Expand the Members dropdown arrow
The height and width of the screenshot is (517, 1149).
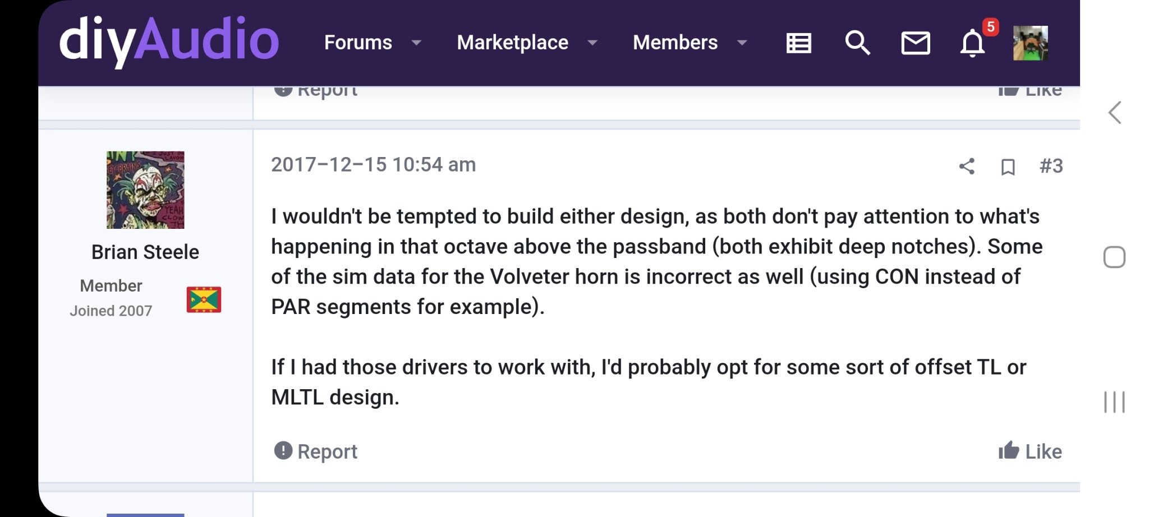click(742, 43)
